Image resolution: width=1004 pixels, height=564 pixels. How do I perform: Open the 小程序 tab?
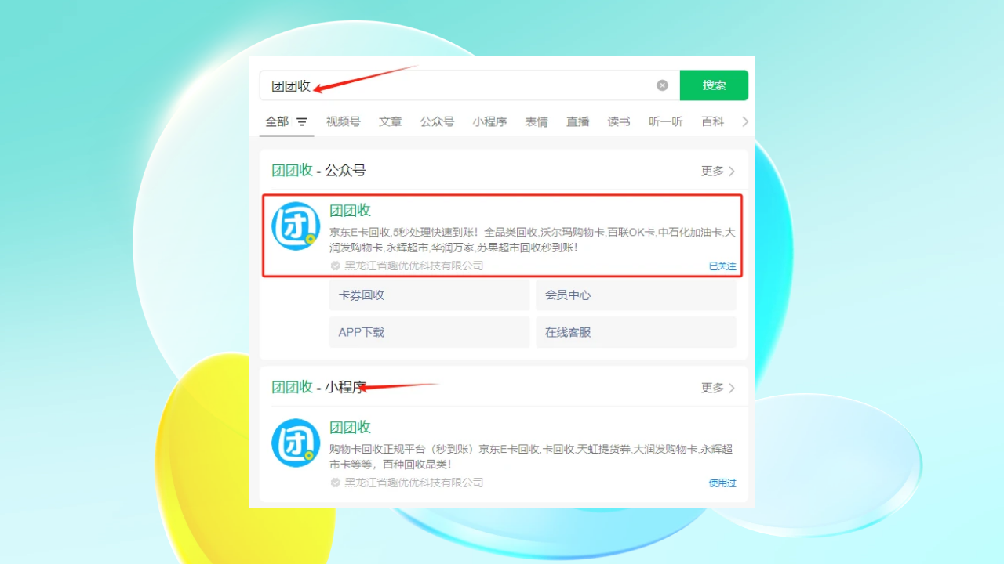click(489, 121)
